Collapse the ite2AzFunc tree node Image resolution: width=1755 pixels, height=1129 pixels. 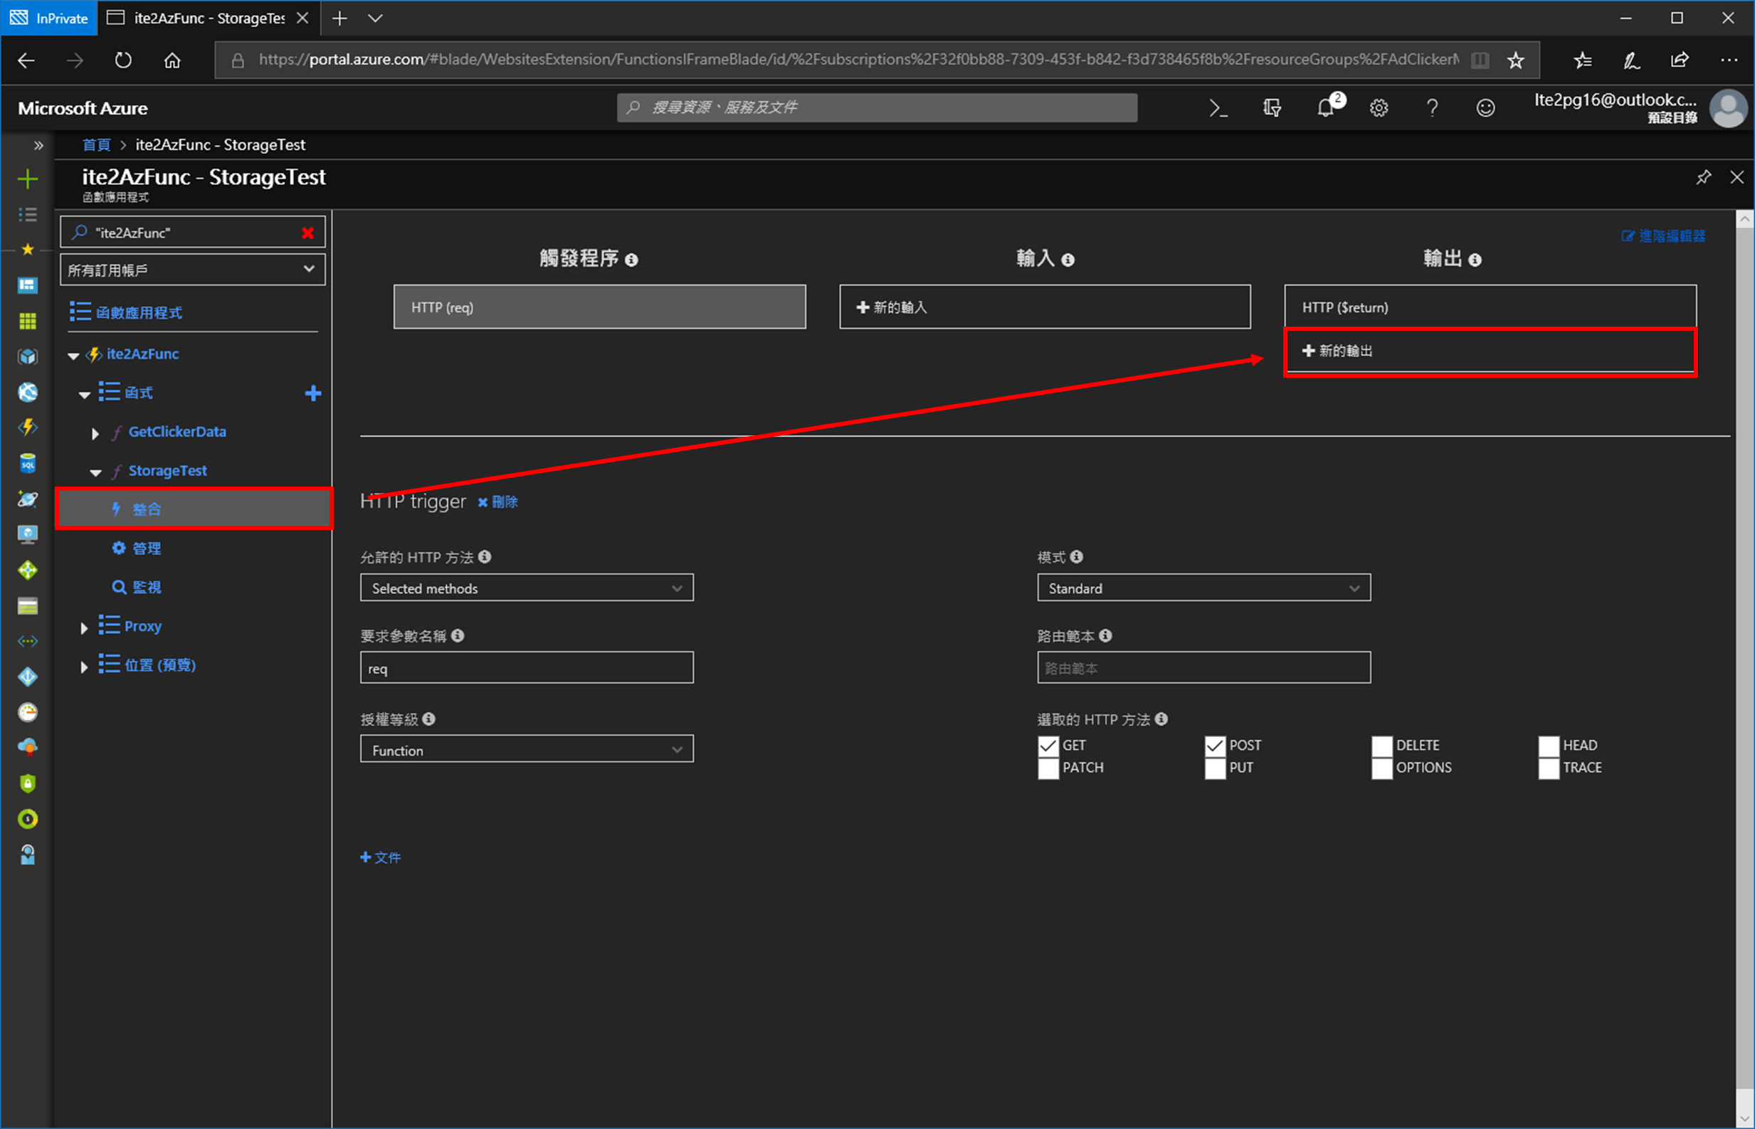click(x=73, y=356)
